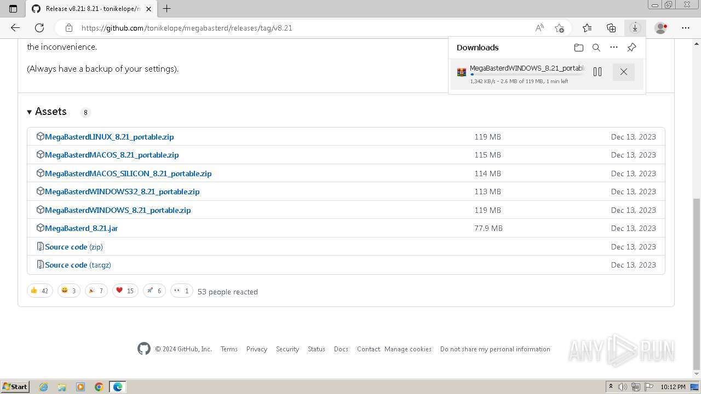Open the Favorites list

point(587,28)
